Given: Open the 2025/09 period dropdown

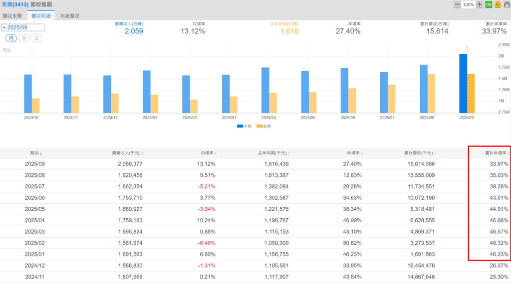Looking at the screenshot, I should point(23,27).
